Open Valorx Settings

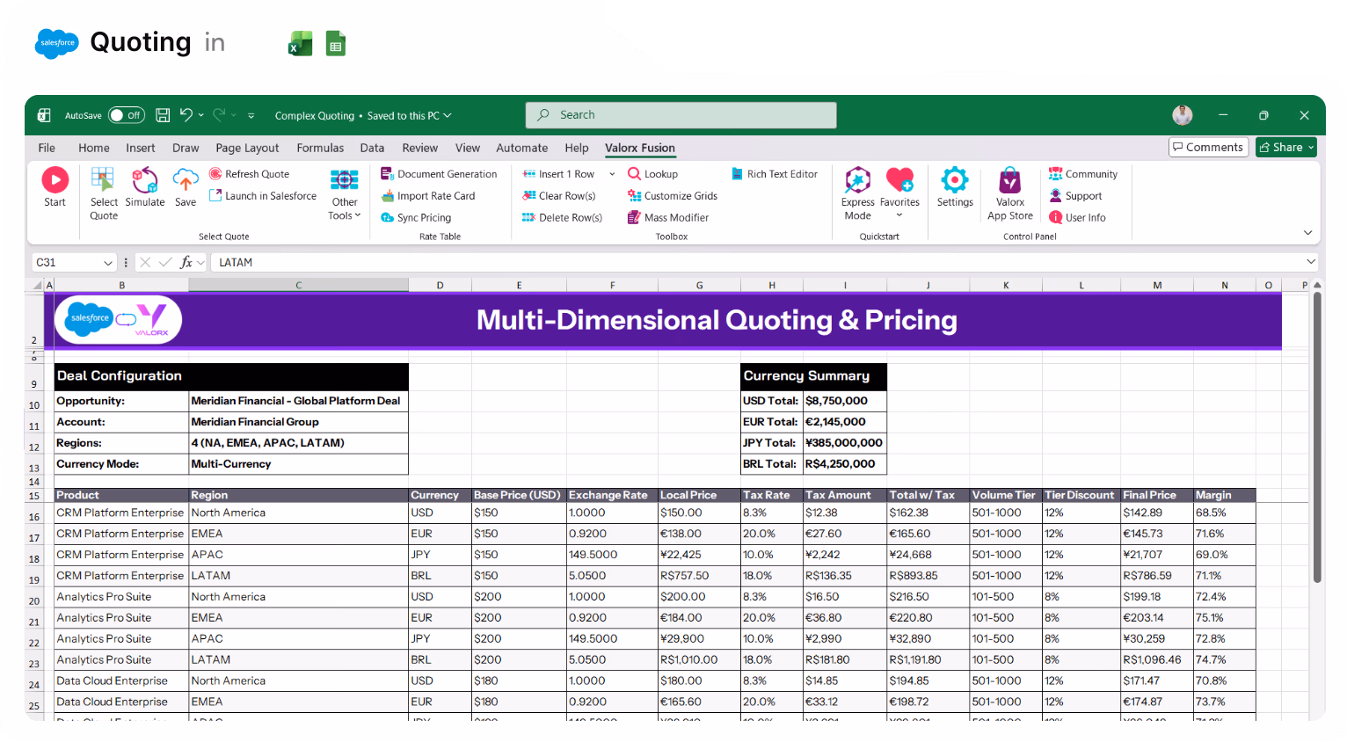tap(955, 189)
